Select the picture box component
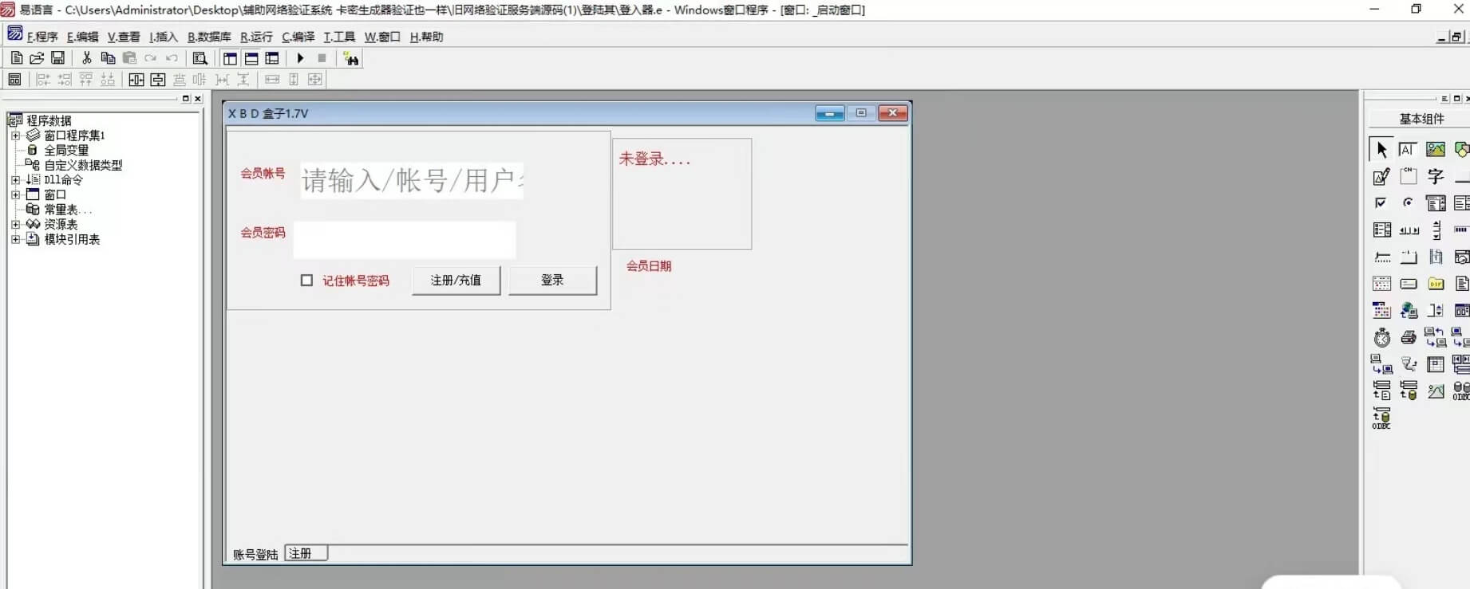This screenshot has width=1470, height=589. pyautogui.click(x=1436, y=149)
